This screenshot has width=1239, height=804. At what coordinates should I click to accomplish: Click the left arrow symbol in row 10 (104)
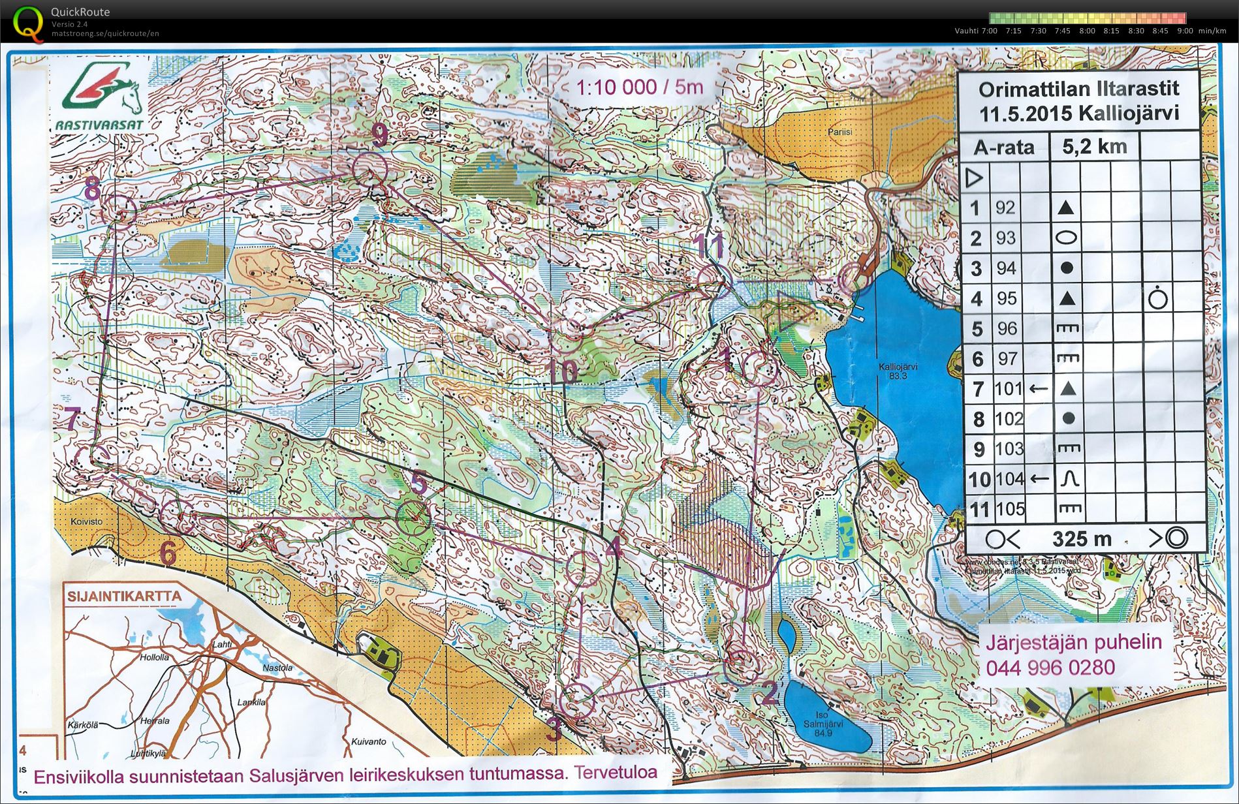click(x=1039, y=479)
